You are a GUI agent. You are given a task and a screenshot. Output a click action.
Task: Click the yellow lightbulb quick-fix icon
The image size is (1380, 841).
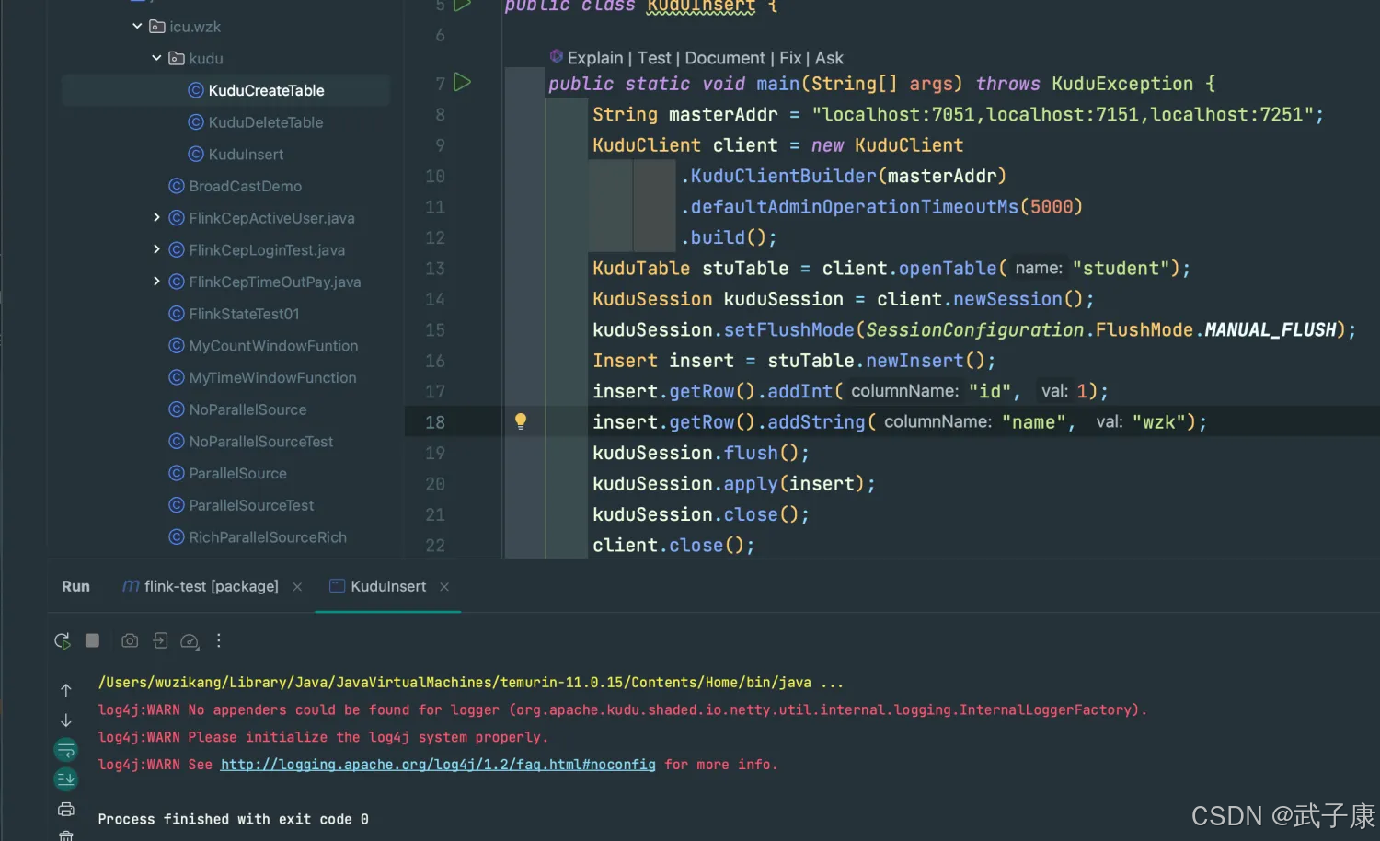click(521, 421)
